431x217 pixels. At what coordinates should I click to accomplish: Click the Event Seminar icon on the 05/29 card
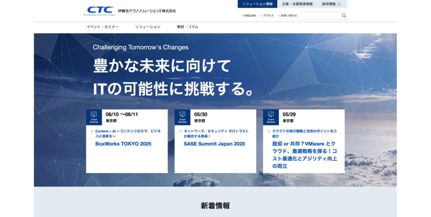[x=271, y=117]
